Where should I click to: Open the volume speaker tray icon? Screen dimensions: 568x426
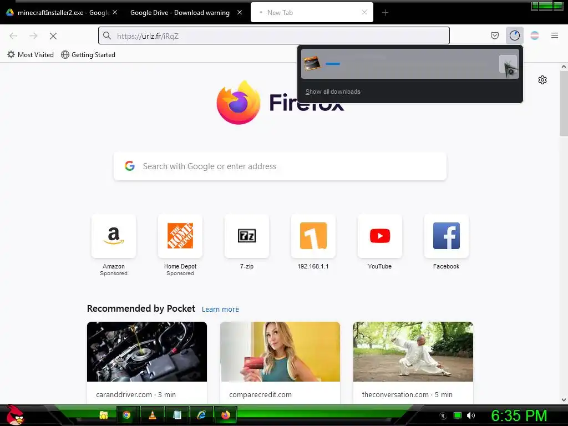point(471,415)
